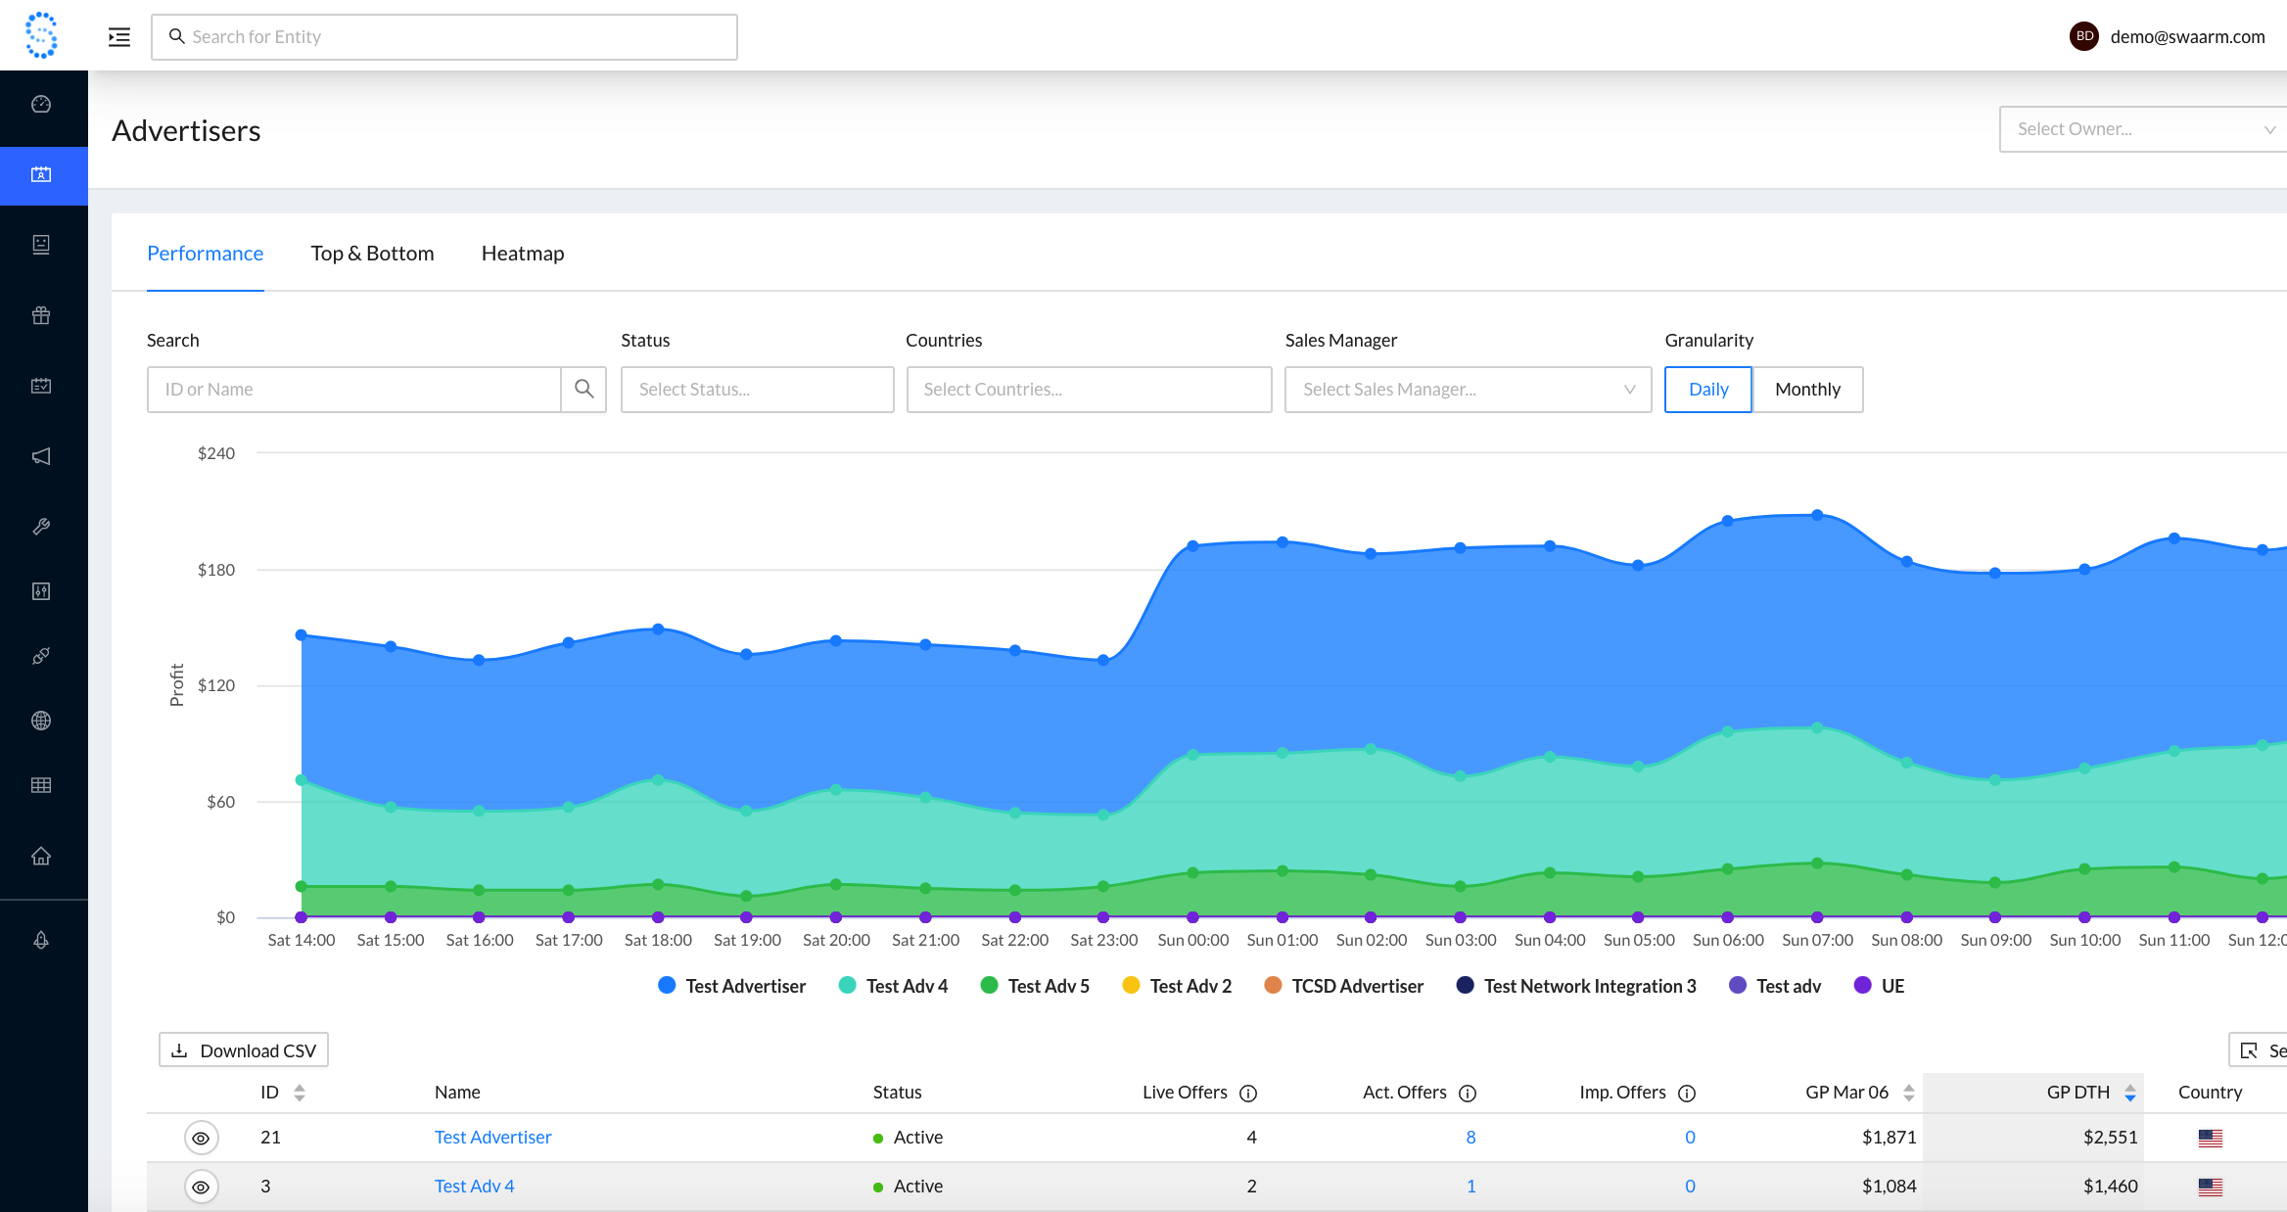Open the Publishers sidebar icon
Image resolution: width=2287 pixels, height=1212 pixels.
[43, 244]
